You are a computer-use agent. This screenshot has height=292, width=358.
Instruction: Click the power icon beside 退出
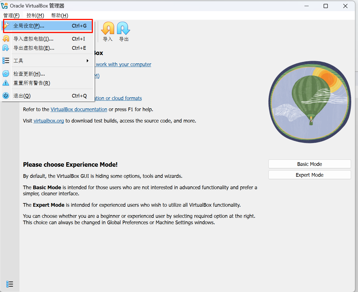pyautogui.click(x=6, y=96)
